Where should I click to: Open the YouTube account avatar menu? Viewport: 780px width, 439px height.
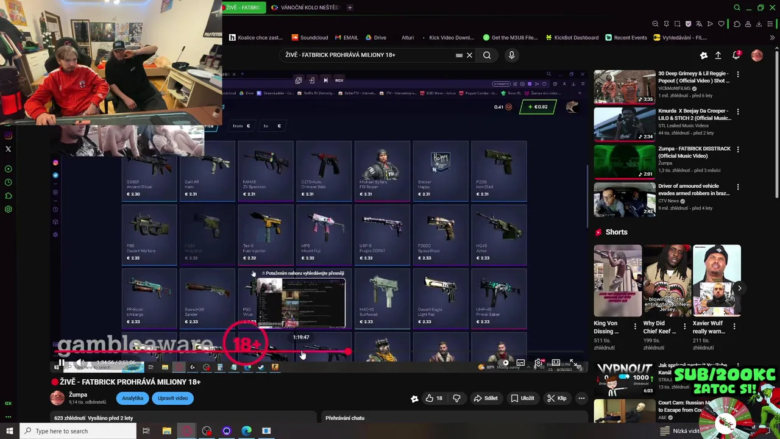pyautogui.click(x=757, y=55)
